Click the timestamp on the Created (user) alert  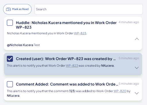pyautogui.click(x=129, y=58)
